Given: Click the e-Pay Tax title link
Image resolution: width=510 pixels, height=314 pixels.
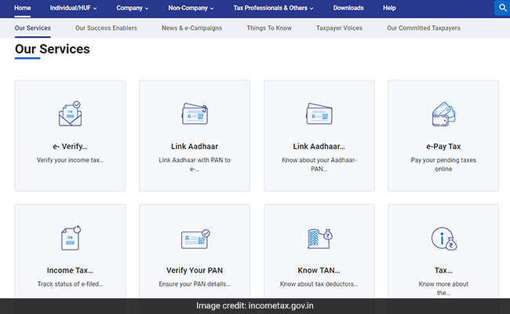Looking at the screenshot, I should click(x=443, y=146).
